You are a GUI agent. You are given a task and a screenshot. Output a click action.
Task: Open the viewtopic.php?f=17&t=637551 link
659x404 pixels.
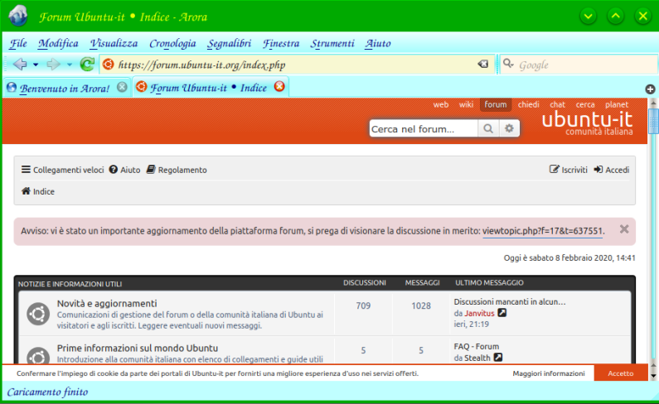(x=543, y=231)
